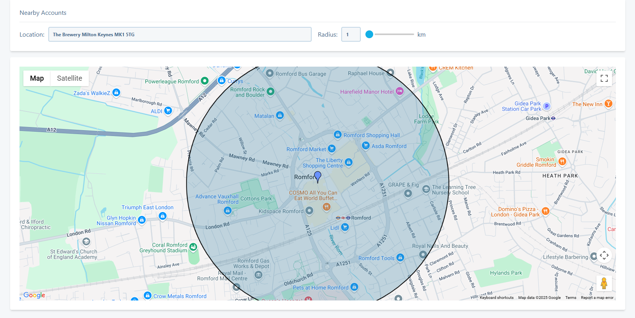Click The Learning Tree Nursery pin icon
This screenshot has height=318, width=635.
point(426,189)
